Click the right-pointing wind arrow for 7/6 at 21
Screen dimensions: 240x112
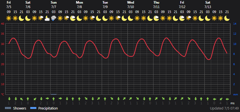tap(47, 98)
